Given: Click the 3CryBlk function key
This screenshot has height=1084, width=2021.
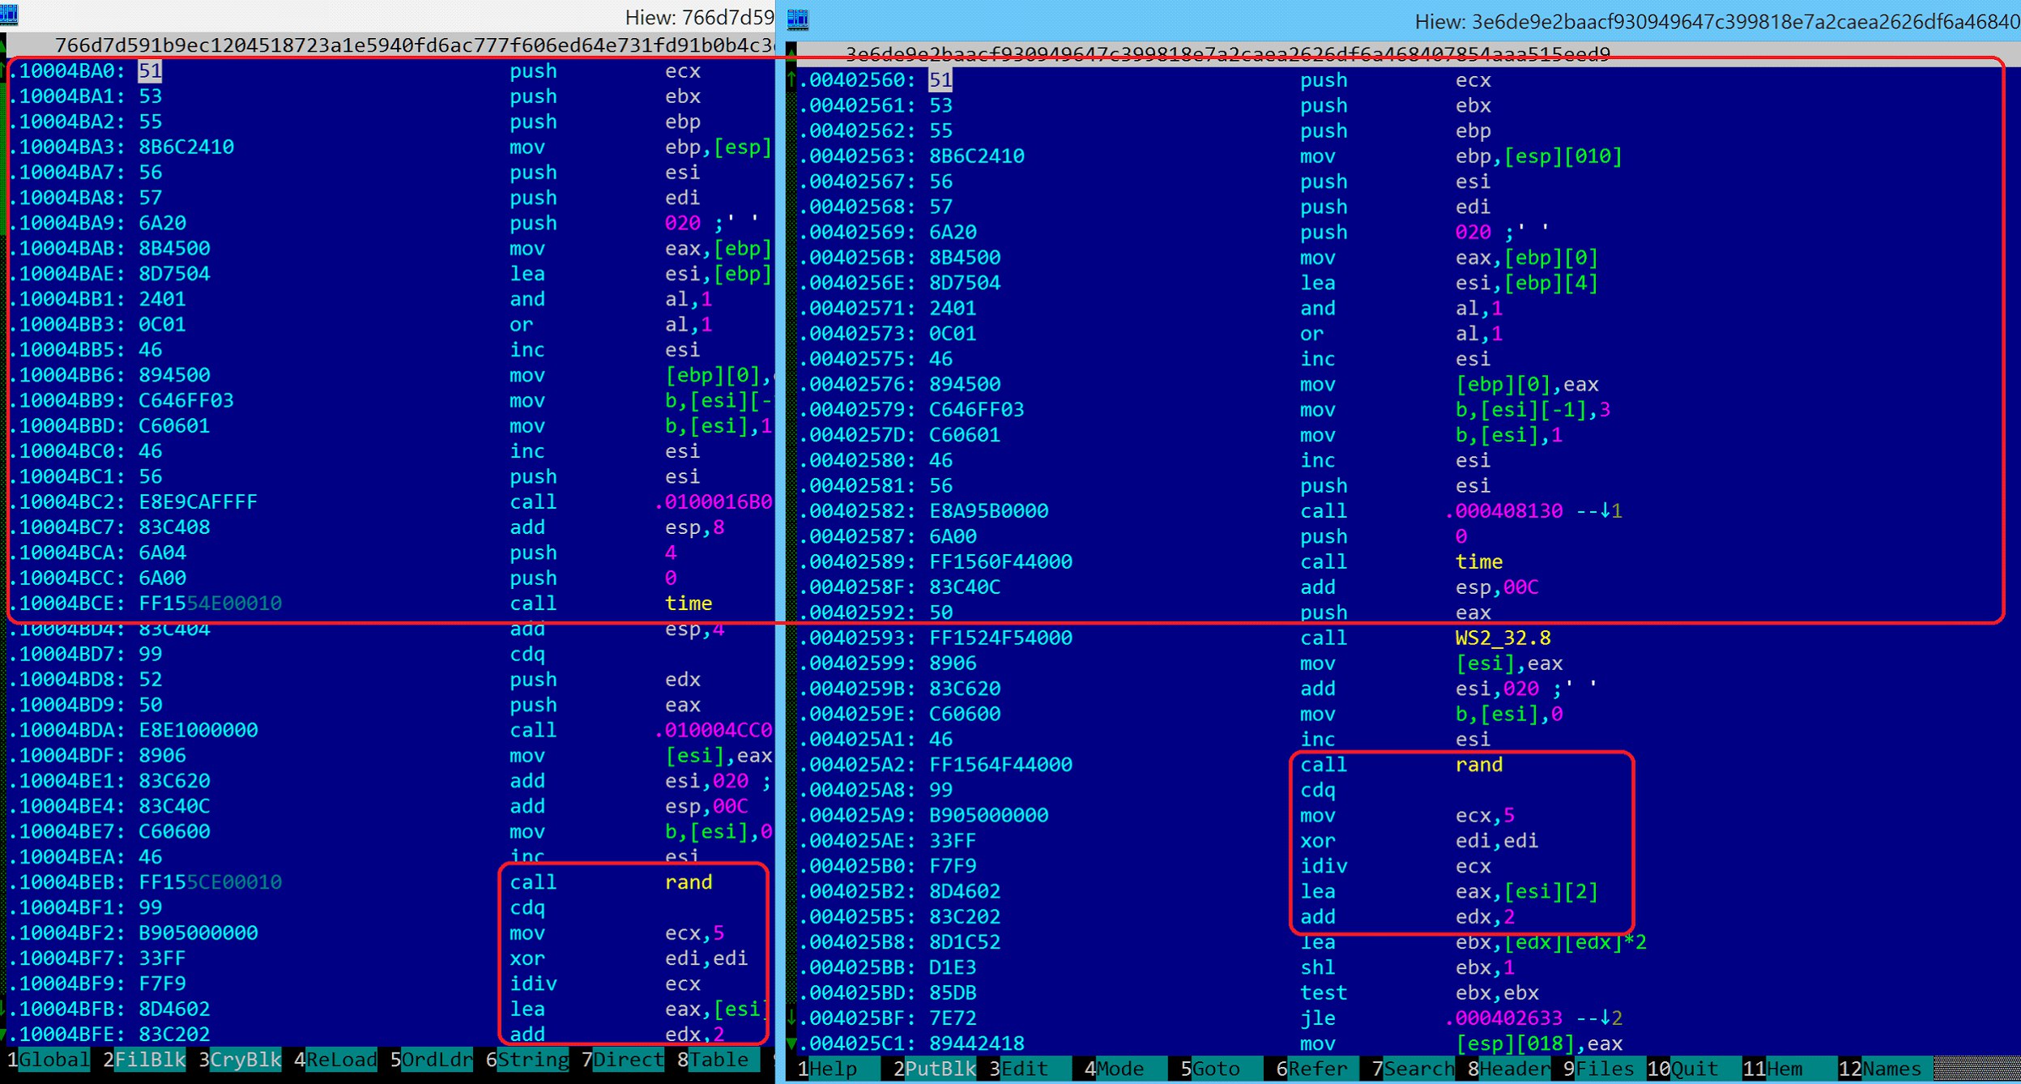Looking at the screenshot, I should (x=239, y=1060).
